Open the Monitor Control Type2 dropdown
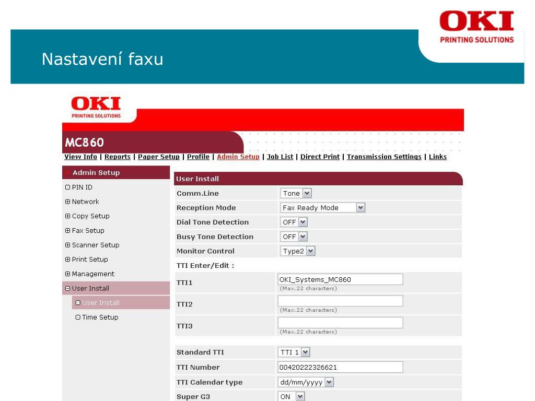 297,251
